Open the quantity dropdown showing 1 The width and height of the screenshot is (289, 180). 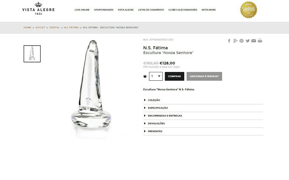tap(156, 76)
